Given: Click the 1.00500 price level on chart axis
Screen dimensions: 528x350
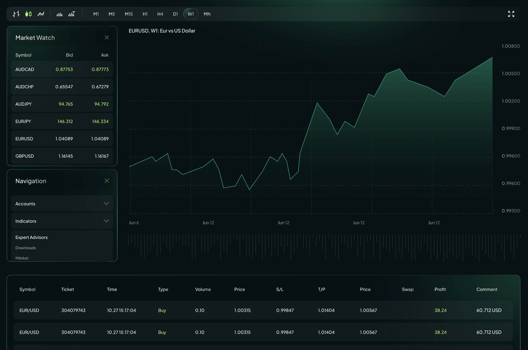Looking at the screenshot, I should (511, 73).
